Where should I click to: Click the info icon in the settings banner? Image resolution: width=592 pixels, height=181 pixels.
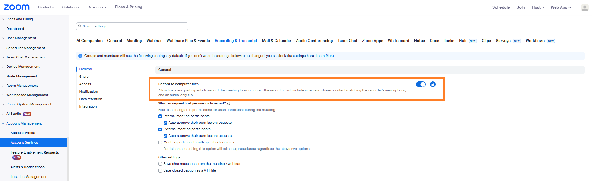80,56
